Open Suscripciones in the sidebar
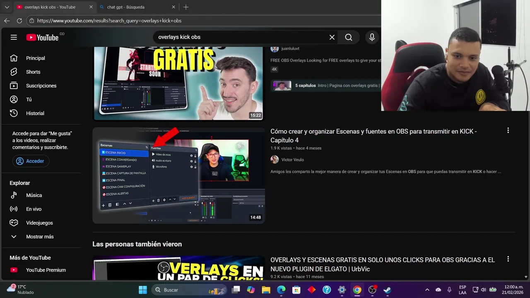 [x=41, y=86]
